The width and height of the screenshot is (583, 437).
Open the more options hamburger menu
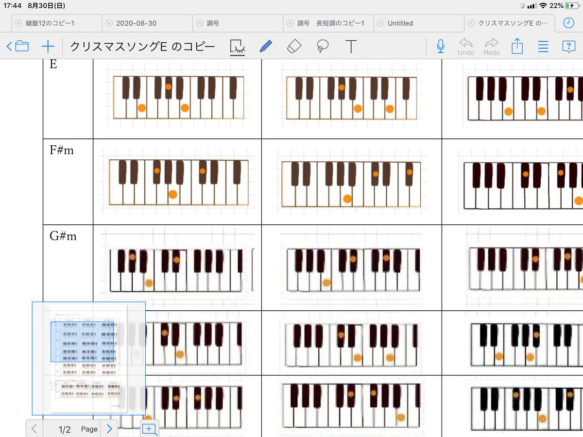coord(543,46)
